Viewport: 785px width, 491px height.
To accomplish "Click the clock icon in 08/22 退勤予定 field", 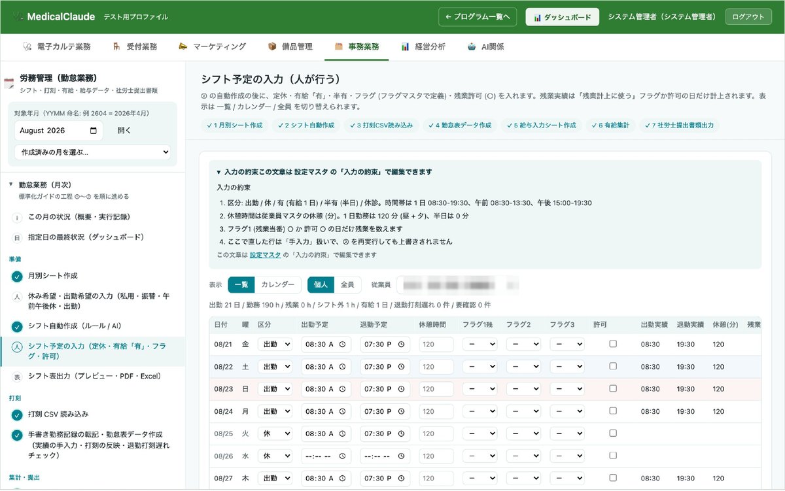I will (402, 367).
